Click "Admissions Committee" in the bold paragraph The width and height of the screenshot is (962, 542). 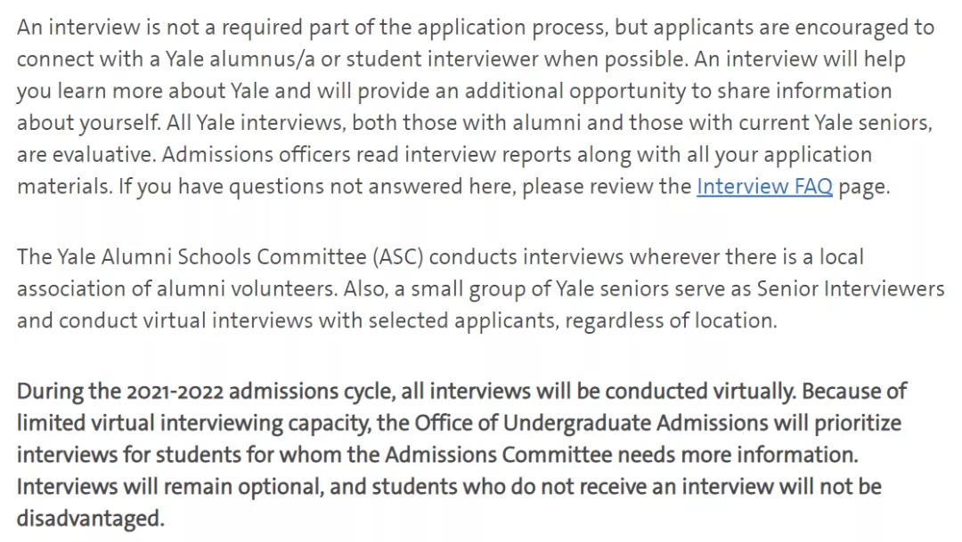click(x=499, y=455)
